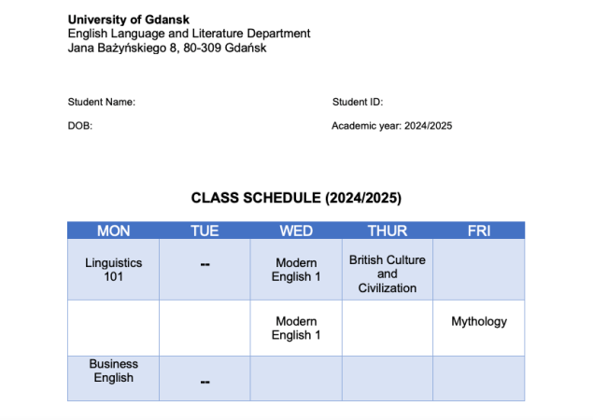The height and width of the screenshot is (420, 593).
Task: Click the Business English cell
Action: pos(113,378)
